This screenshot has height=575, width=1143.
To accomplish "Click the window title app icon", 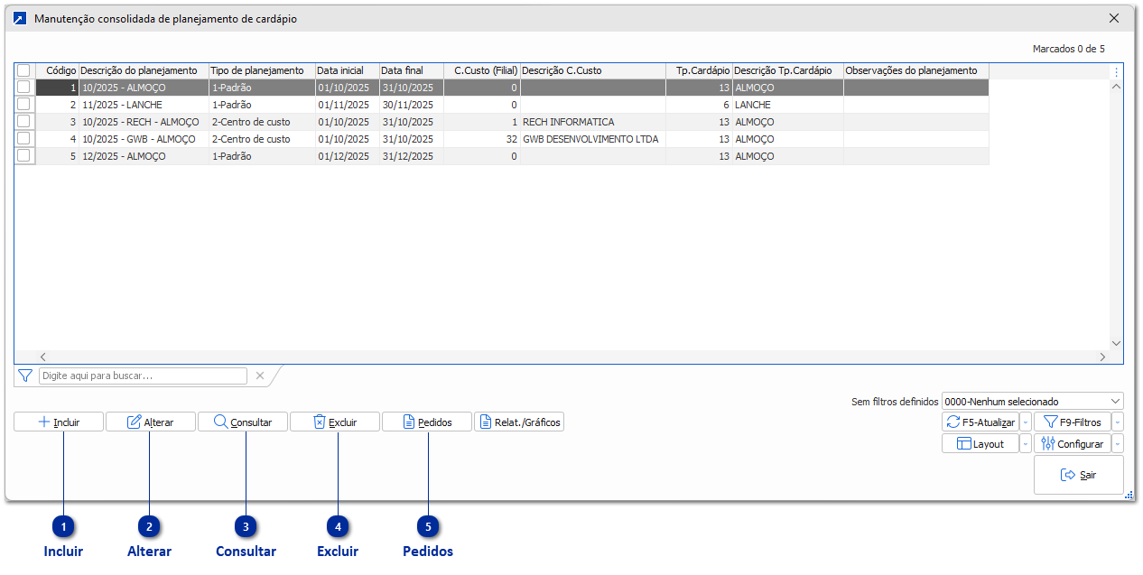I will 20,18.
